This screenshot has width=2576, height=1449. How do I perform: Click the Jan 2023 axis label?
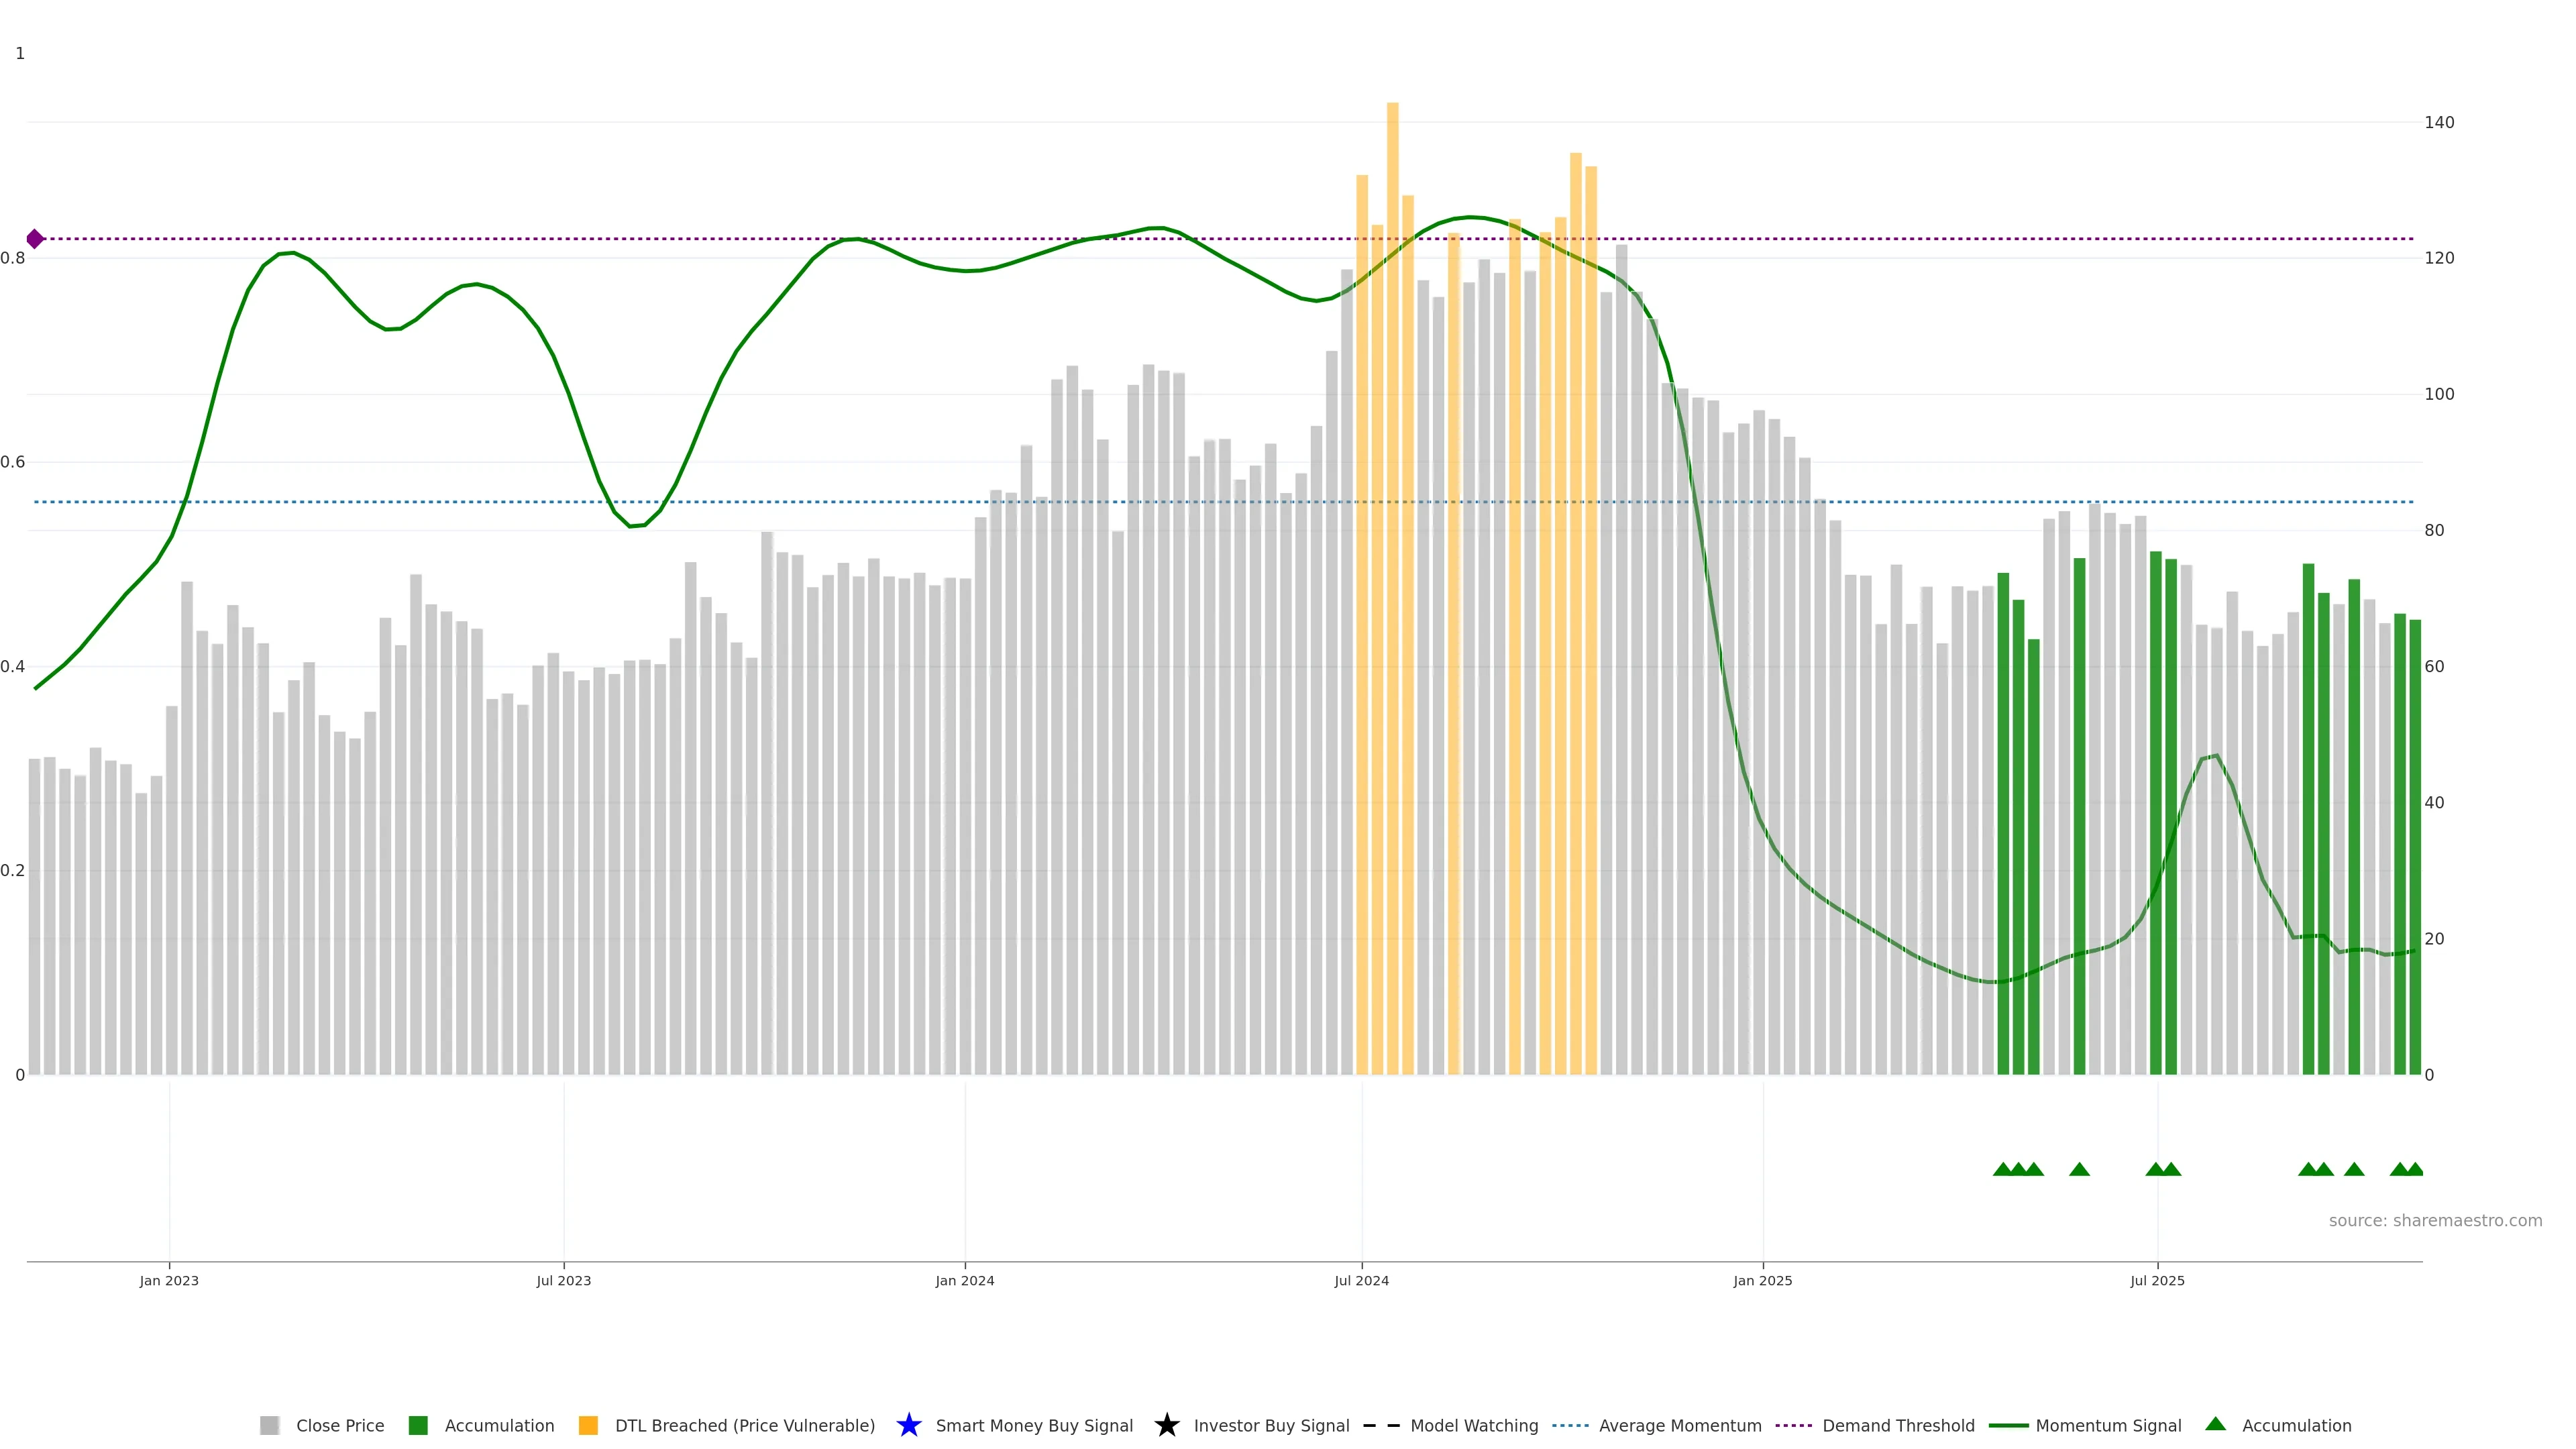[169, 1280]
